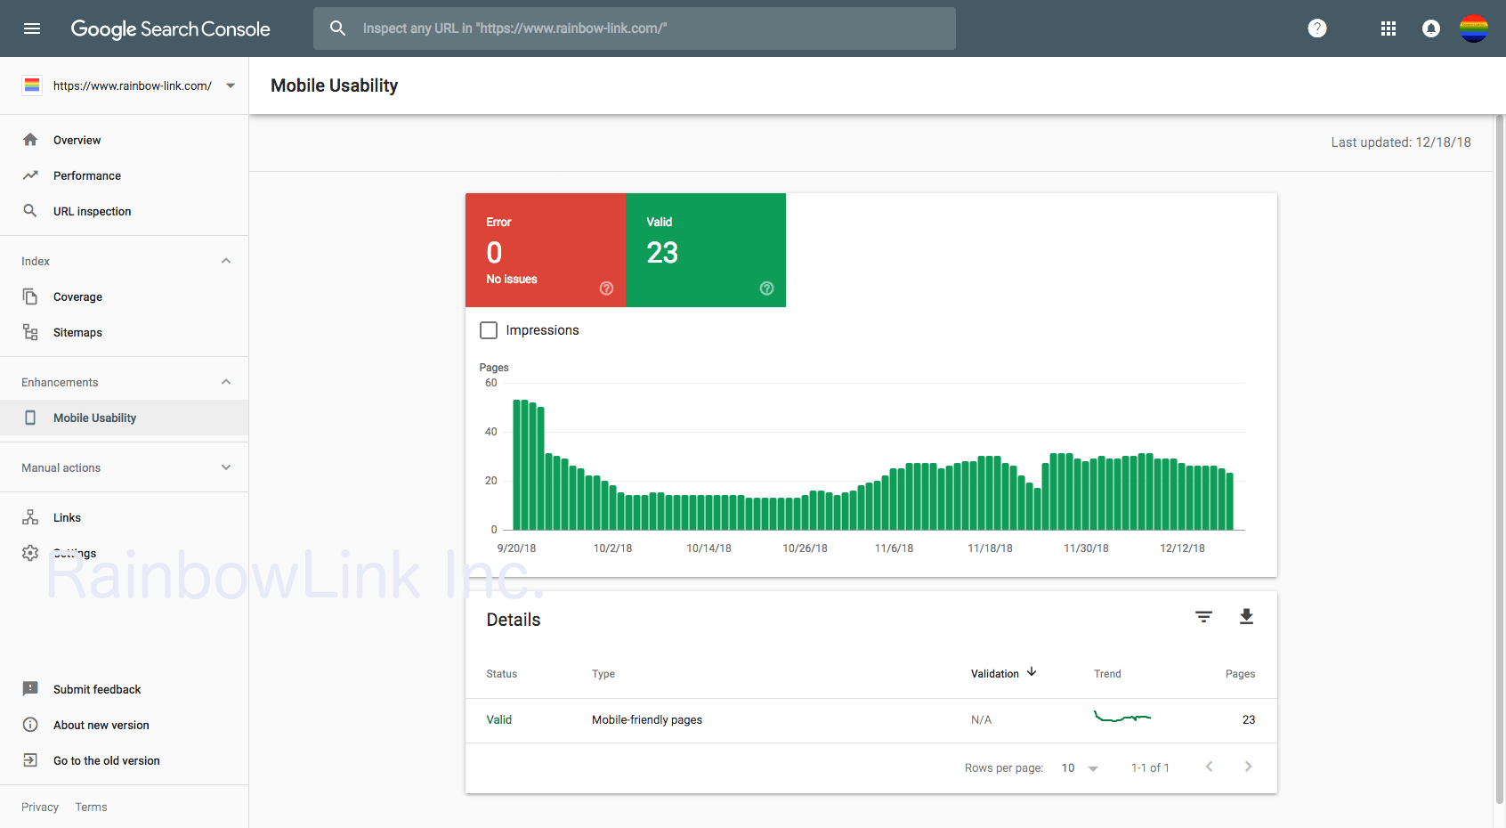Click the Overview home icon
Viewport: 1506px width, 828px height.
(x=30, y=140)
